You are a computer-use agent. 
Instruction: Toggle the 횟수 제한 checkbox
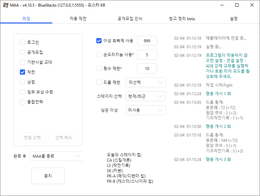[99, 68]
